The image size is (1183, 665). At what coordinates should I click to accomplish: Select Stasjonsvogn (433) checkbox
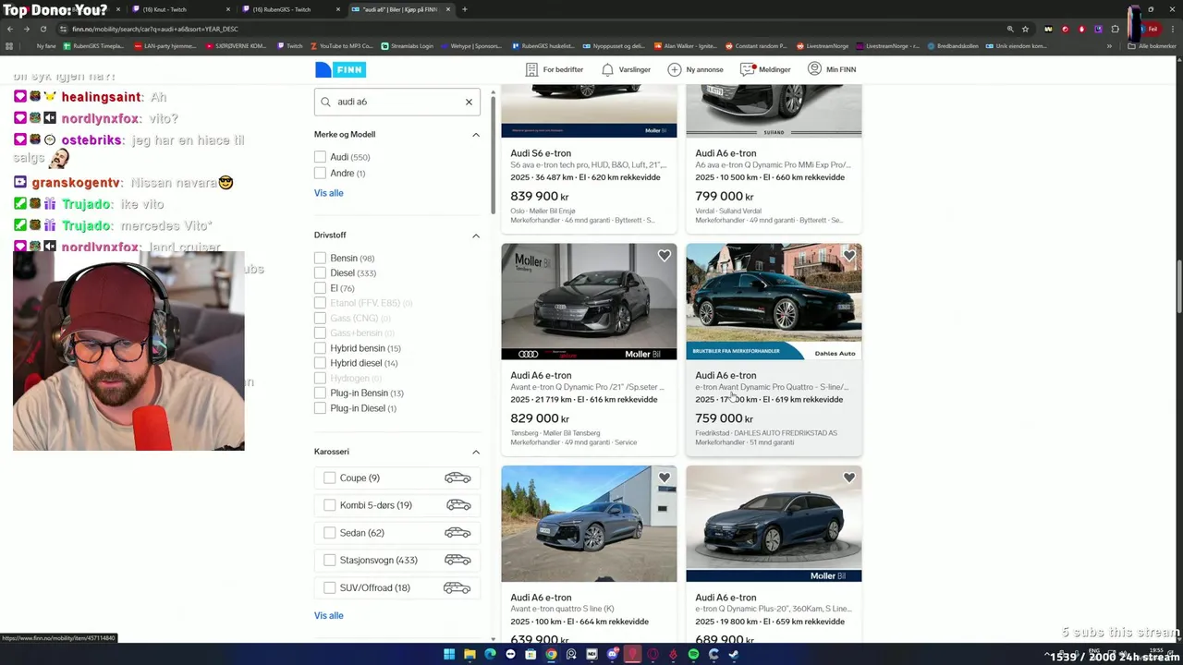click(x=330, y=560)
